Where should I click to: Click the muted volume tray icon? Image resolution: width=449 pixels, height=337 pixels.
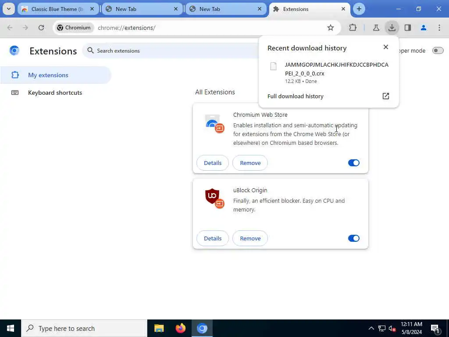(x=392, y=328)
